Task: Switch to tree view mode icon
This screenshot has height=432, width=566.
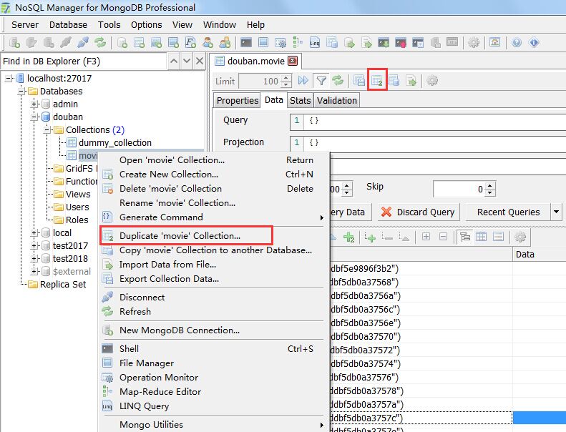Action: pyautogui.click(x=467, y=237)
